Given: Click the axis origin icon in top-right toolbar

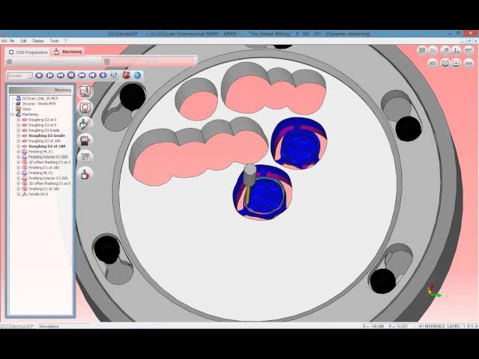Looking at the screenshot, I should pos(457,51).
